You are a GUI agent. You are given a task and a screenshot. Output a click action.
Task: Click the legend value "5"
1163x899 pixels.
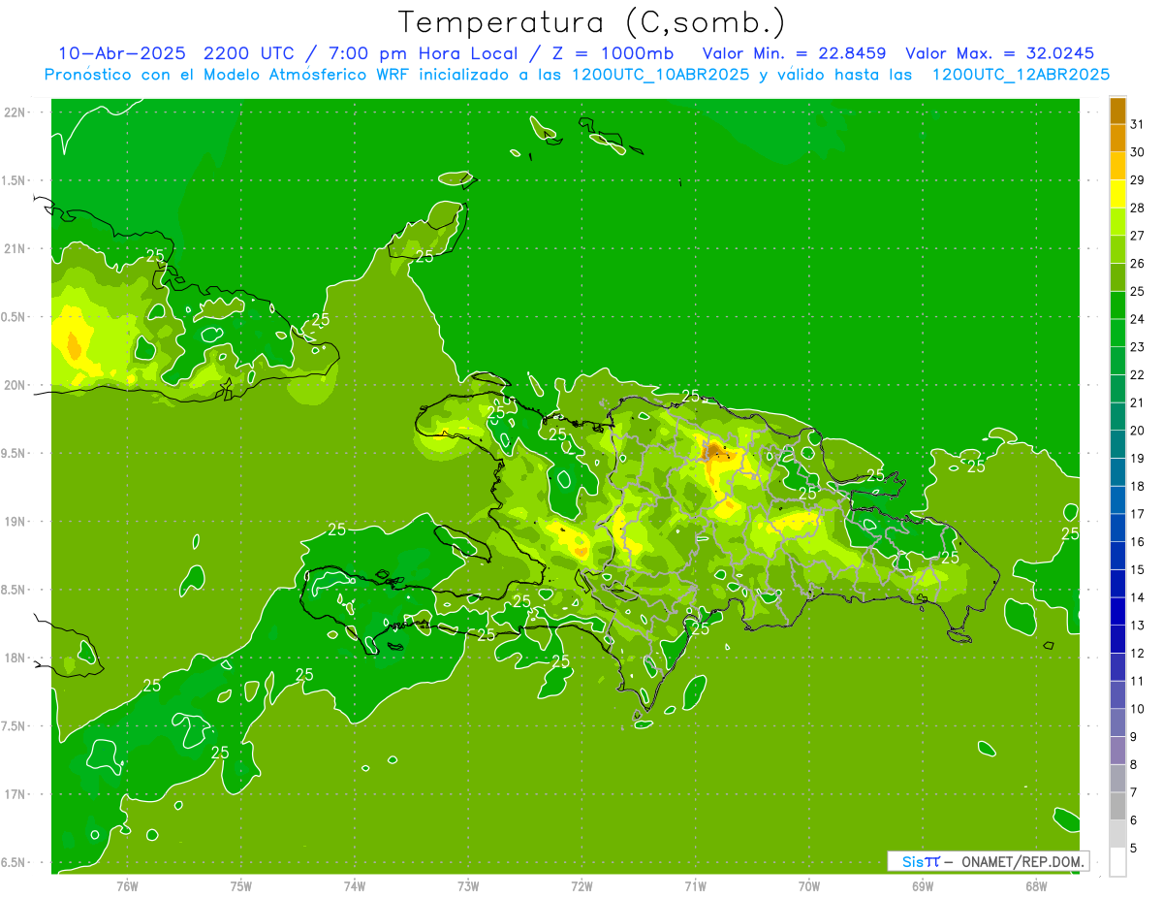tap(1134, 849)
